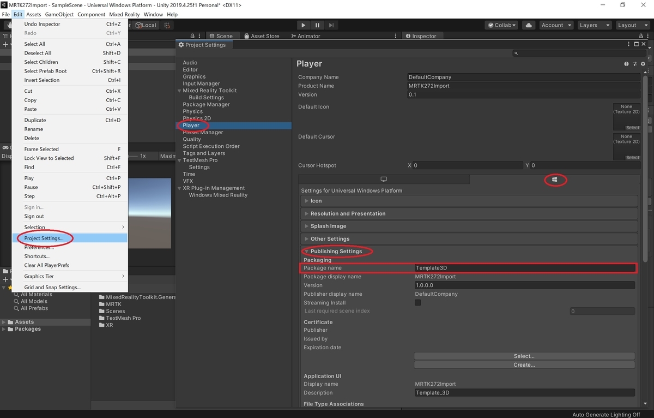654x418 pixels.
Task: Select Script Execution Order settings
Action: (x=211, y=146)
